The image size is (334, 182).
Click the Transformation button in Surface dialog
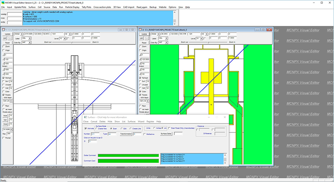click(x=126, y=134)
